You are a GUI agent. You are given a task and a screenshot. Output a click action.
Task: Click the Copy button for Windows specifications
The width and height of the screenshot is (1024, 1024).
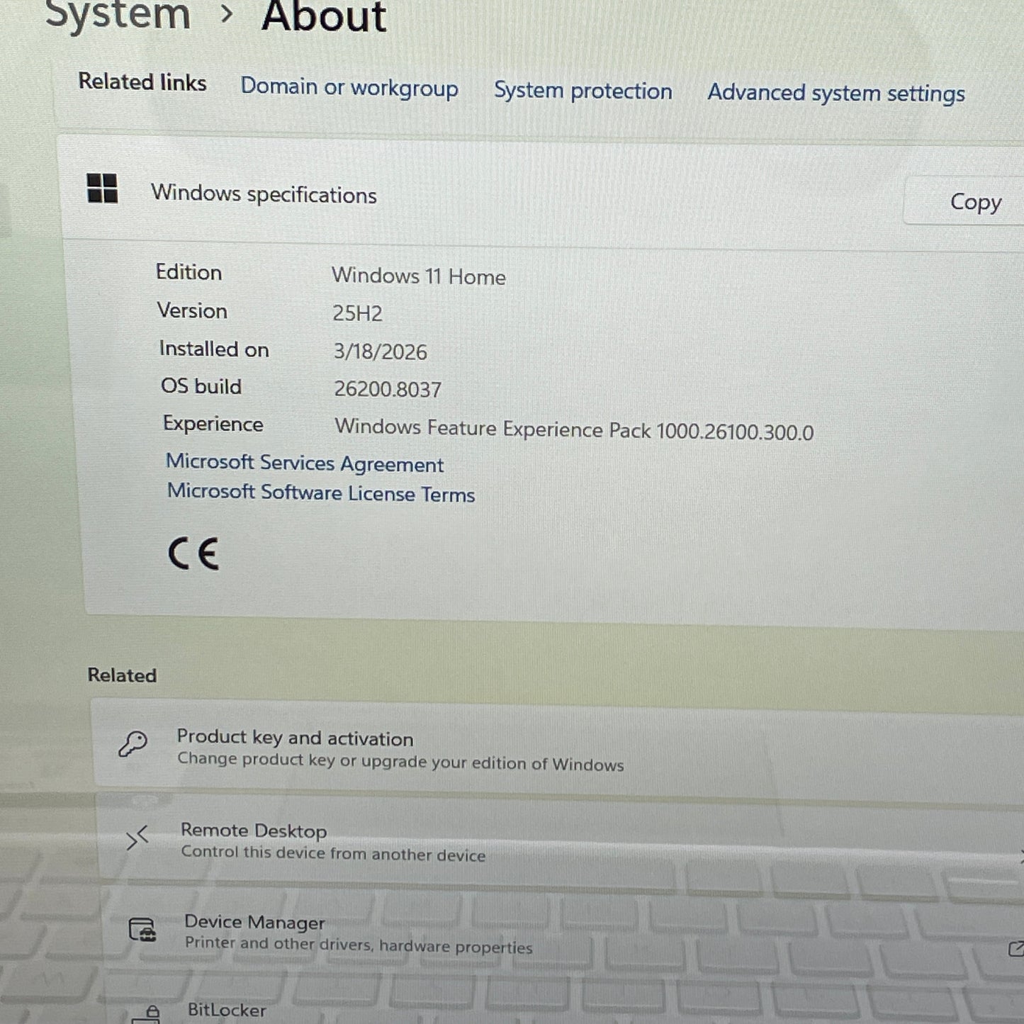pos(975,202)
